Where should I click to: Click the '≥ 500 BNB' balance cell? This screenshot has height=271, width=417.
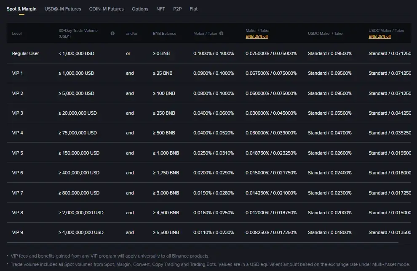pyautogui.click(x=164, y=133)
